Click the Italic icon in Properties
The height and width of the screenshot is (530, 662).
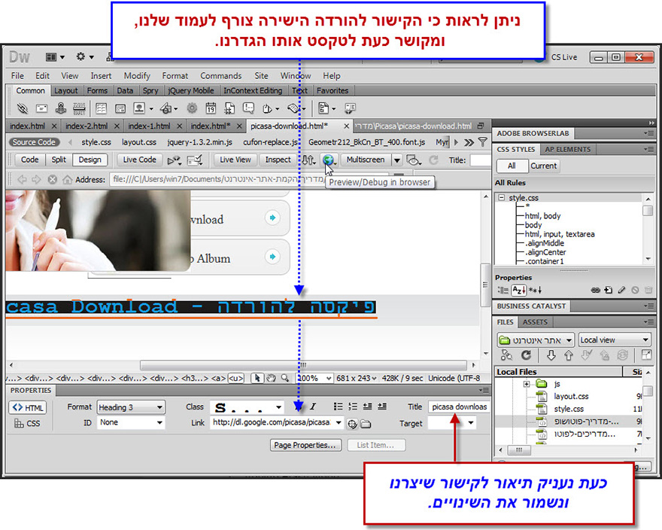pyautogui.click(x=313, y=407)
